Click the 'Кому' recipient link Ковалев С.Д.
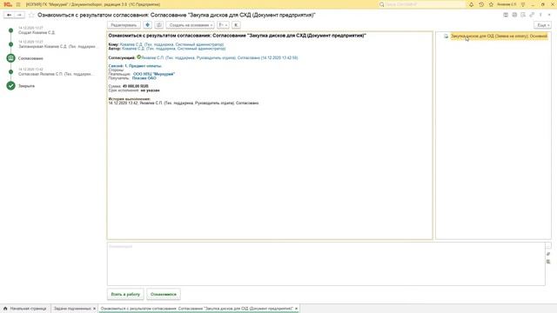This screenshot has width=557, height=313. pos(172,44)
